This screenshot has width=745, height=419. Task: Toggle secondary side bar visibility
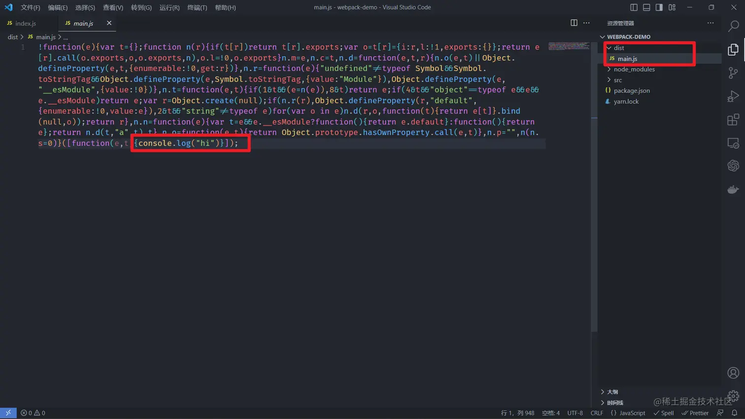(659, 7)
